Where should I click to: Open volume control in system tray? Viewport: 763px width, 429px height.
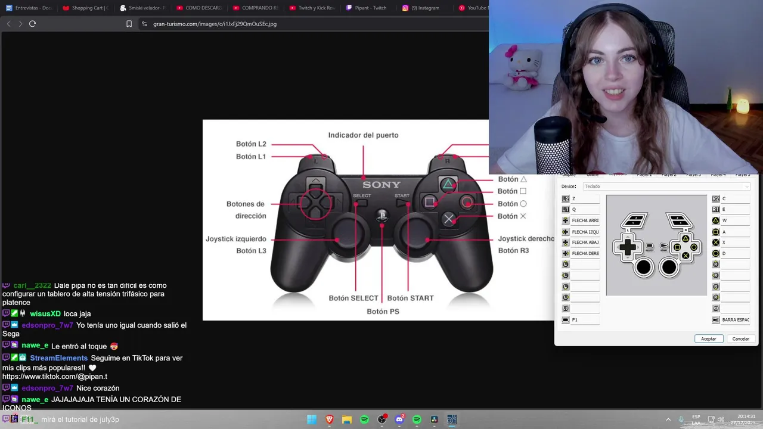pyautogui.click(x=721, y=419)
